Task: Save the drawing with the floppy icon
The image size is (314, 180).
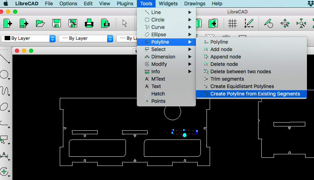Action: click(x=57, y=23)
